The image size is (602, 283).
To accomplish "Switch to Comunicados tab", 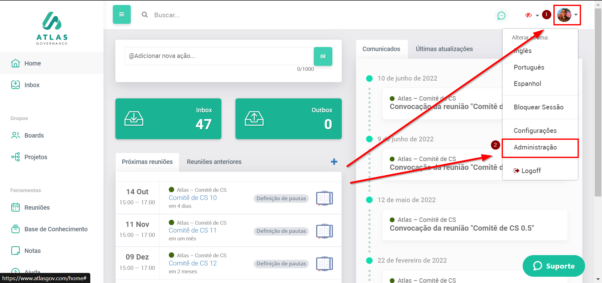I will (381, 49).
